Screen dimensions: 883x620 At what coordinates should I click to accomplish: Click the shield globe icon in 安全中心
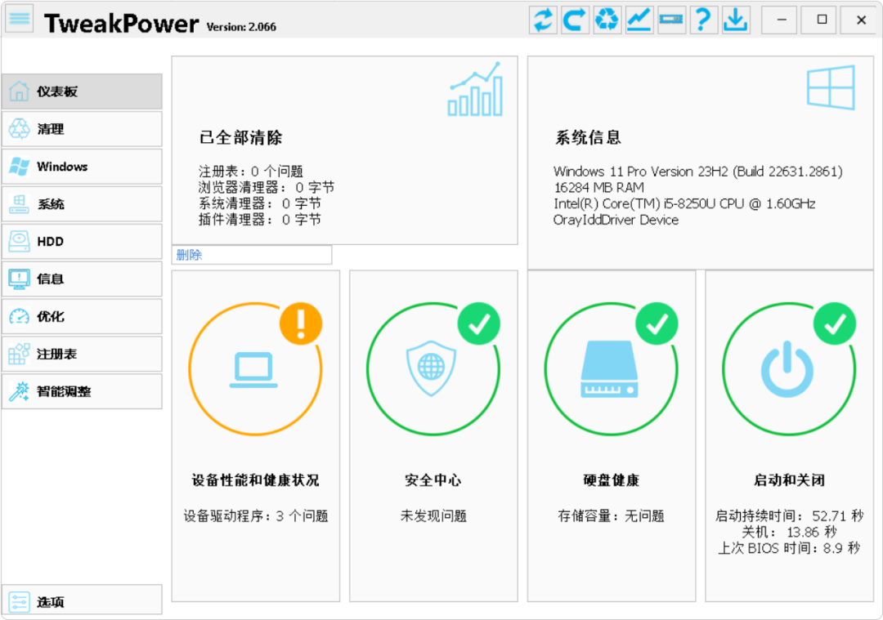point(432,368)
